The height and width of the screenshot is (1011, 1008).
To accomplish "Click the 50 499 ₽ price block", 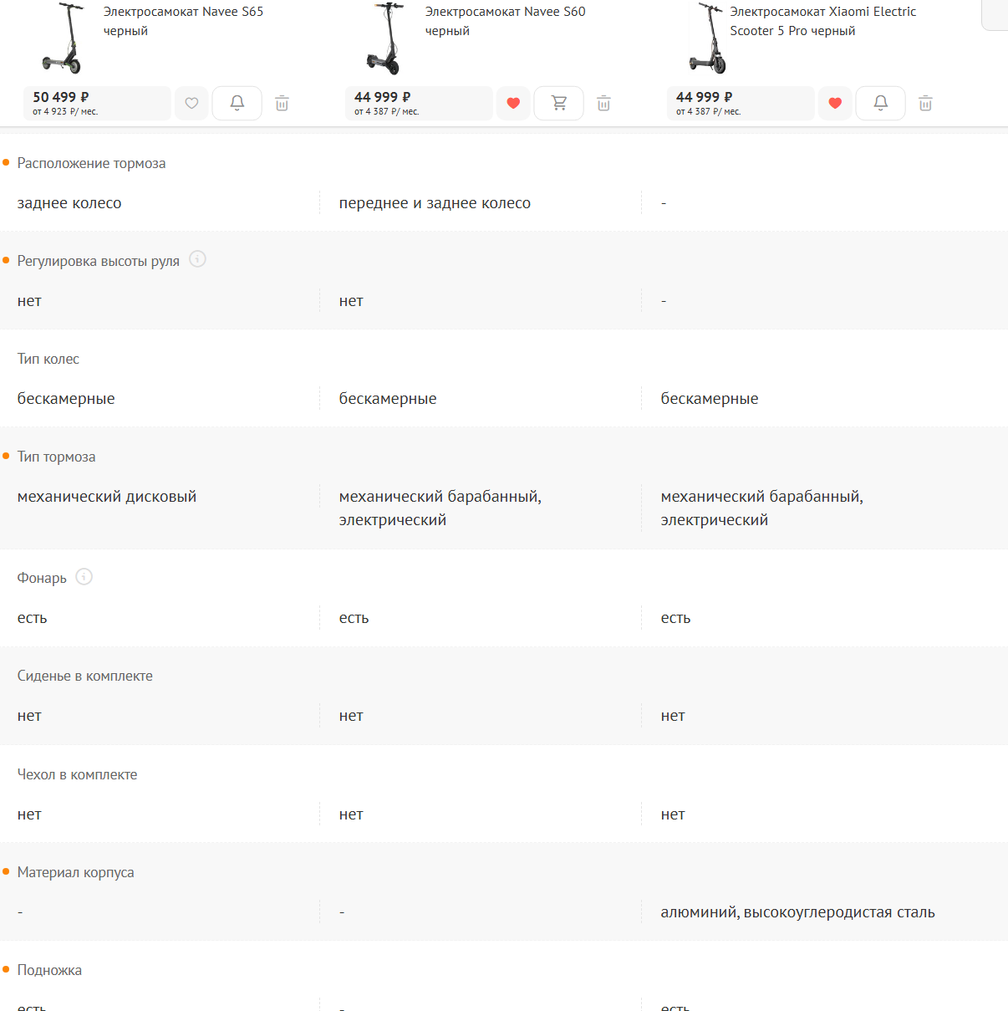I will [97, 103].
